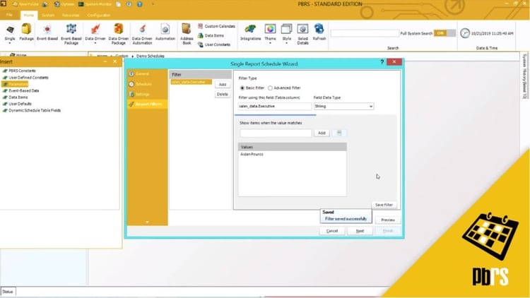Click Add next to the Filter list
Viewport: 530px width, 298px height.
pyautogui.click(x=223, y=85)
